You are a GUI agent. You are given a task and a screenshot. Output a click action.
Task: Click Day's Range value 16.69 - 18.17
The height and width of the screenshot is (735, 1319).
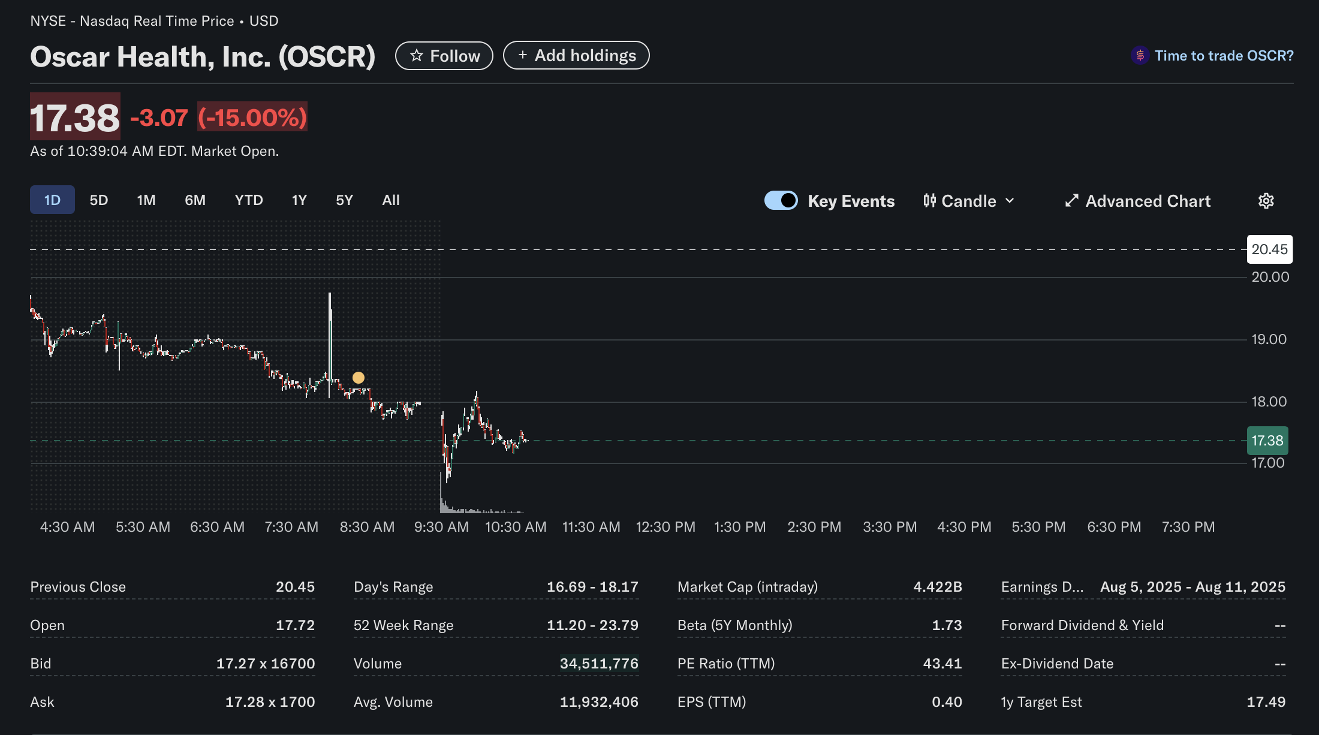(x=592, y=587)
